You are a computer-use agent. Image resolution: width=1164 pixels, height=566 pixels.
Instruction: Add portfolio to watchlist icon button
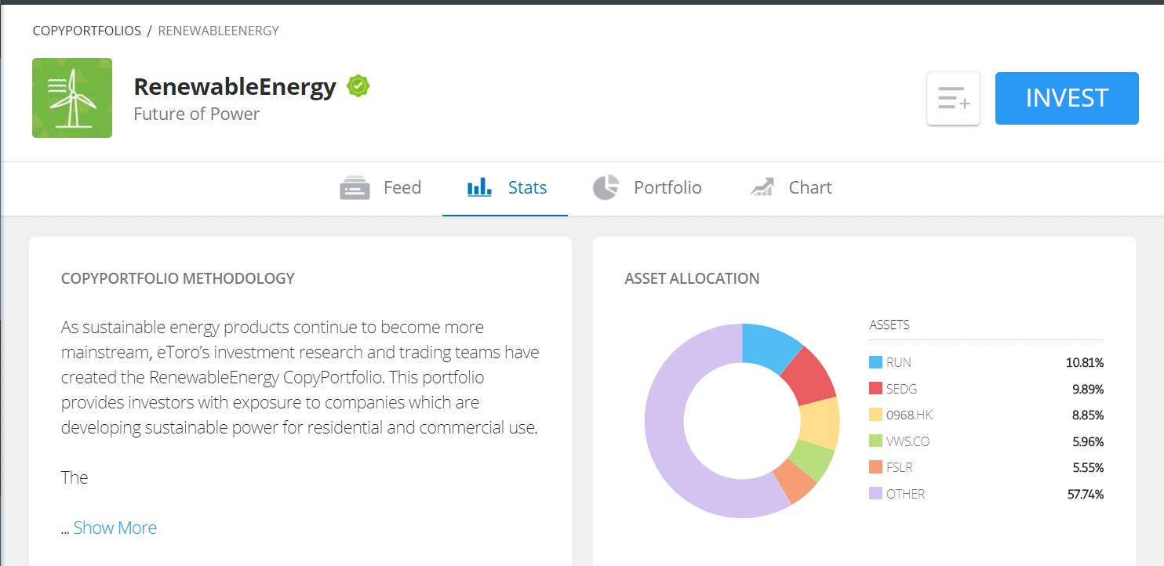tap(953, 99)
